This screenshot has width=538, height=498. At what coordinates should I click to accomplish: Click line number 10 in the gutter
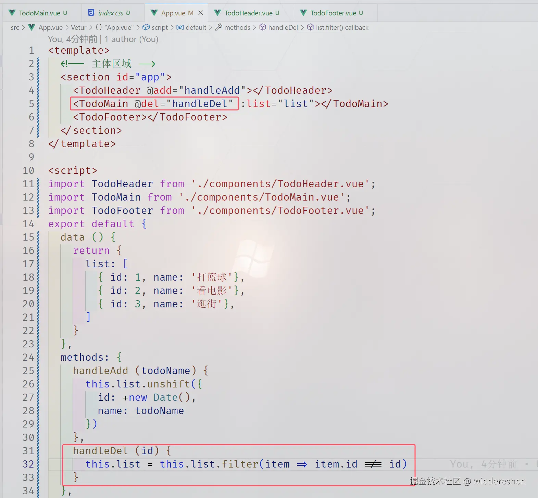(29, 170)
